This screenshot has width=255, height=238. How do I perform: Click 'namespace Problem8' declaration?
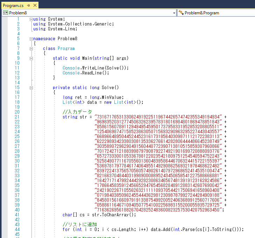[55, 39]
